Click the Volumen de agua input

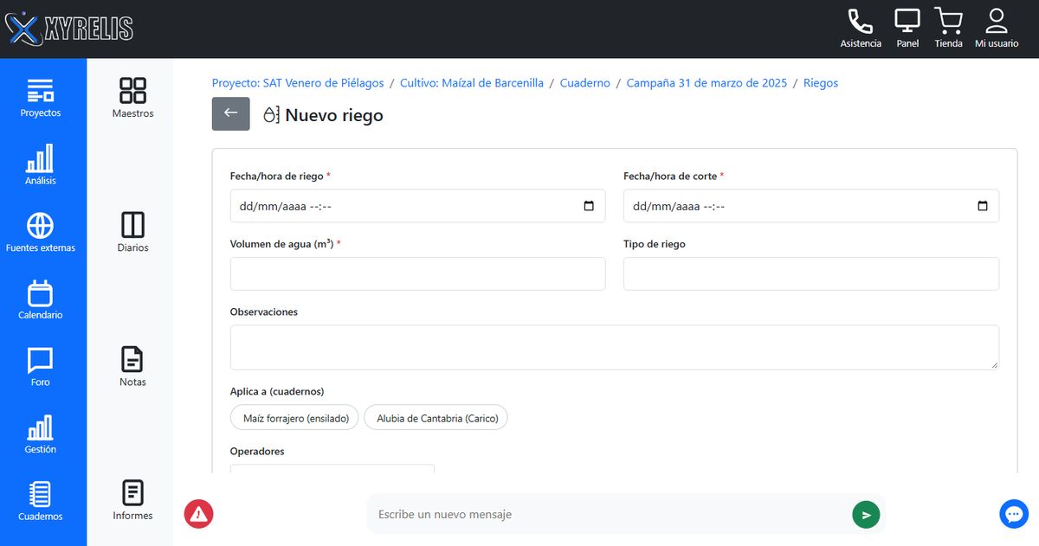pos(417,273)
